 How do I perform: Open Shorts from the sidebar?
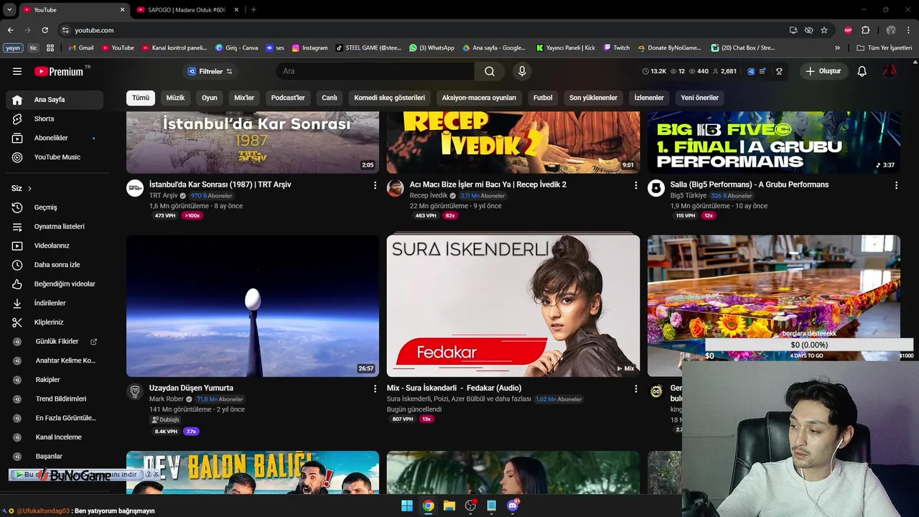[x=55, y=118]
